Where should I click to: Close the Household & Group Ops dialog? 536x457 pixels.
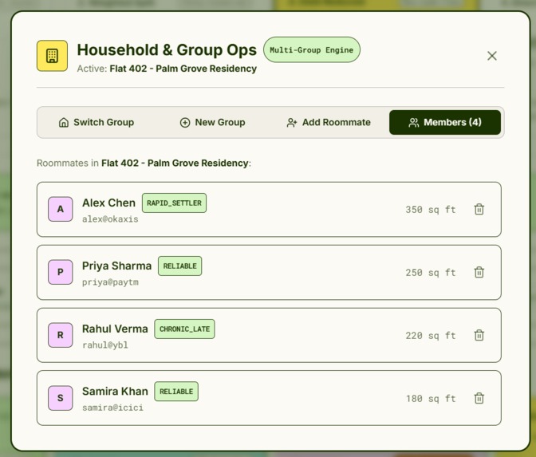click(492, 56)
